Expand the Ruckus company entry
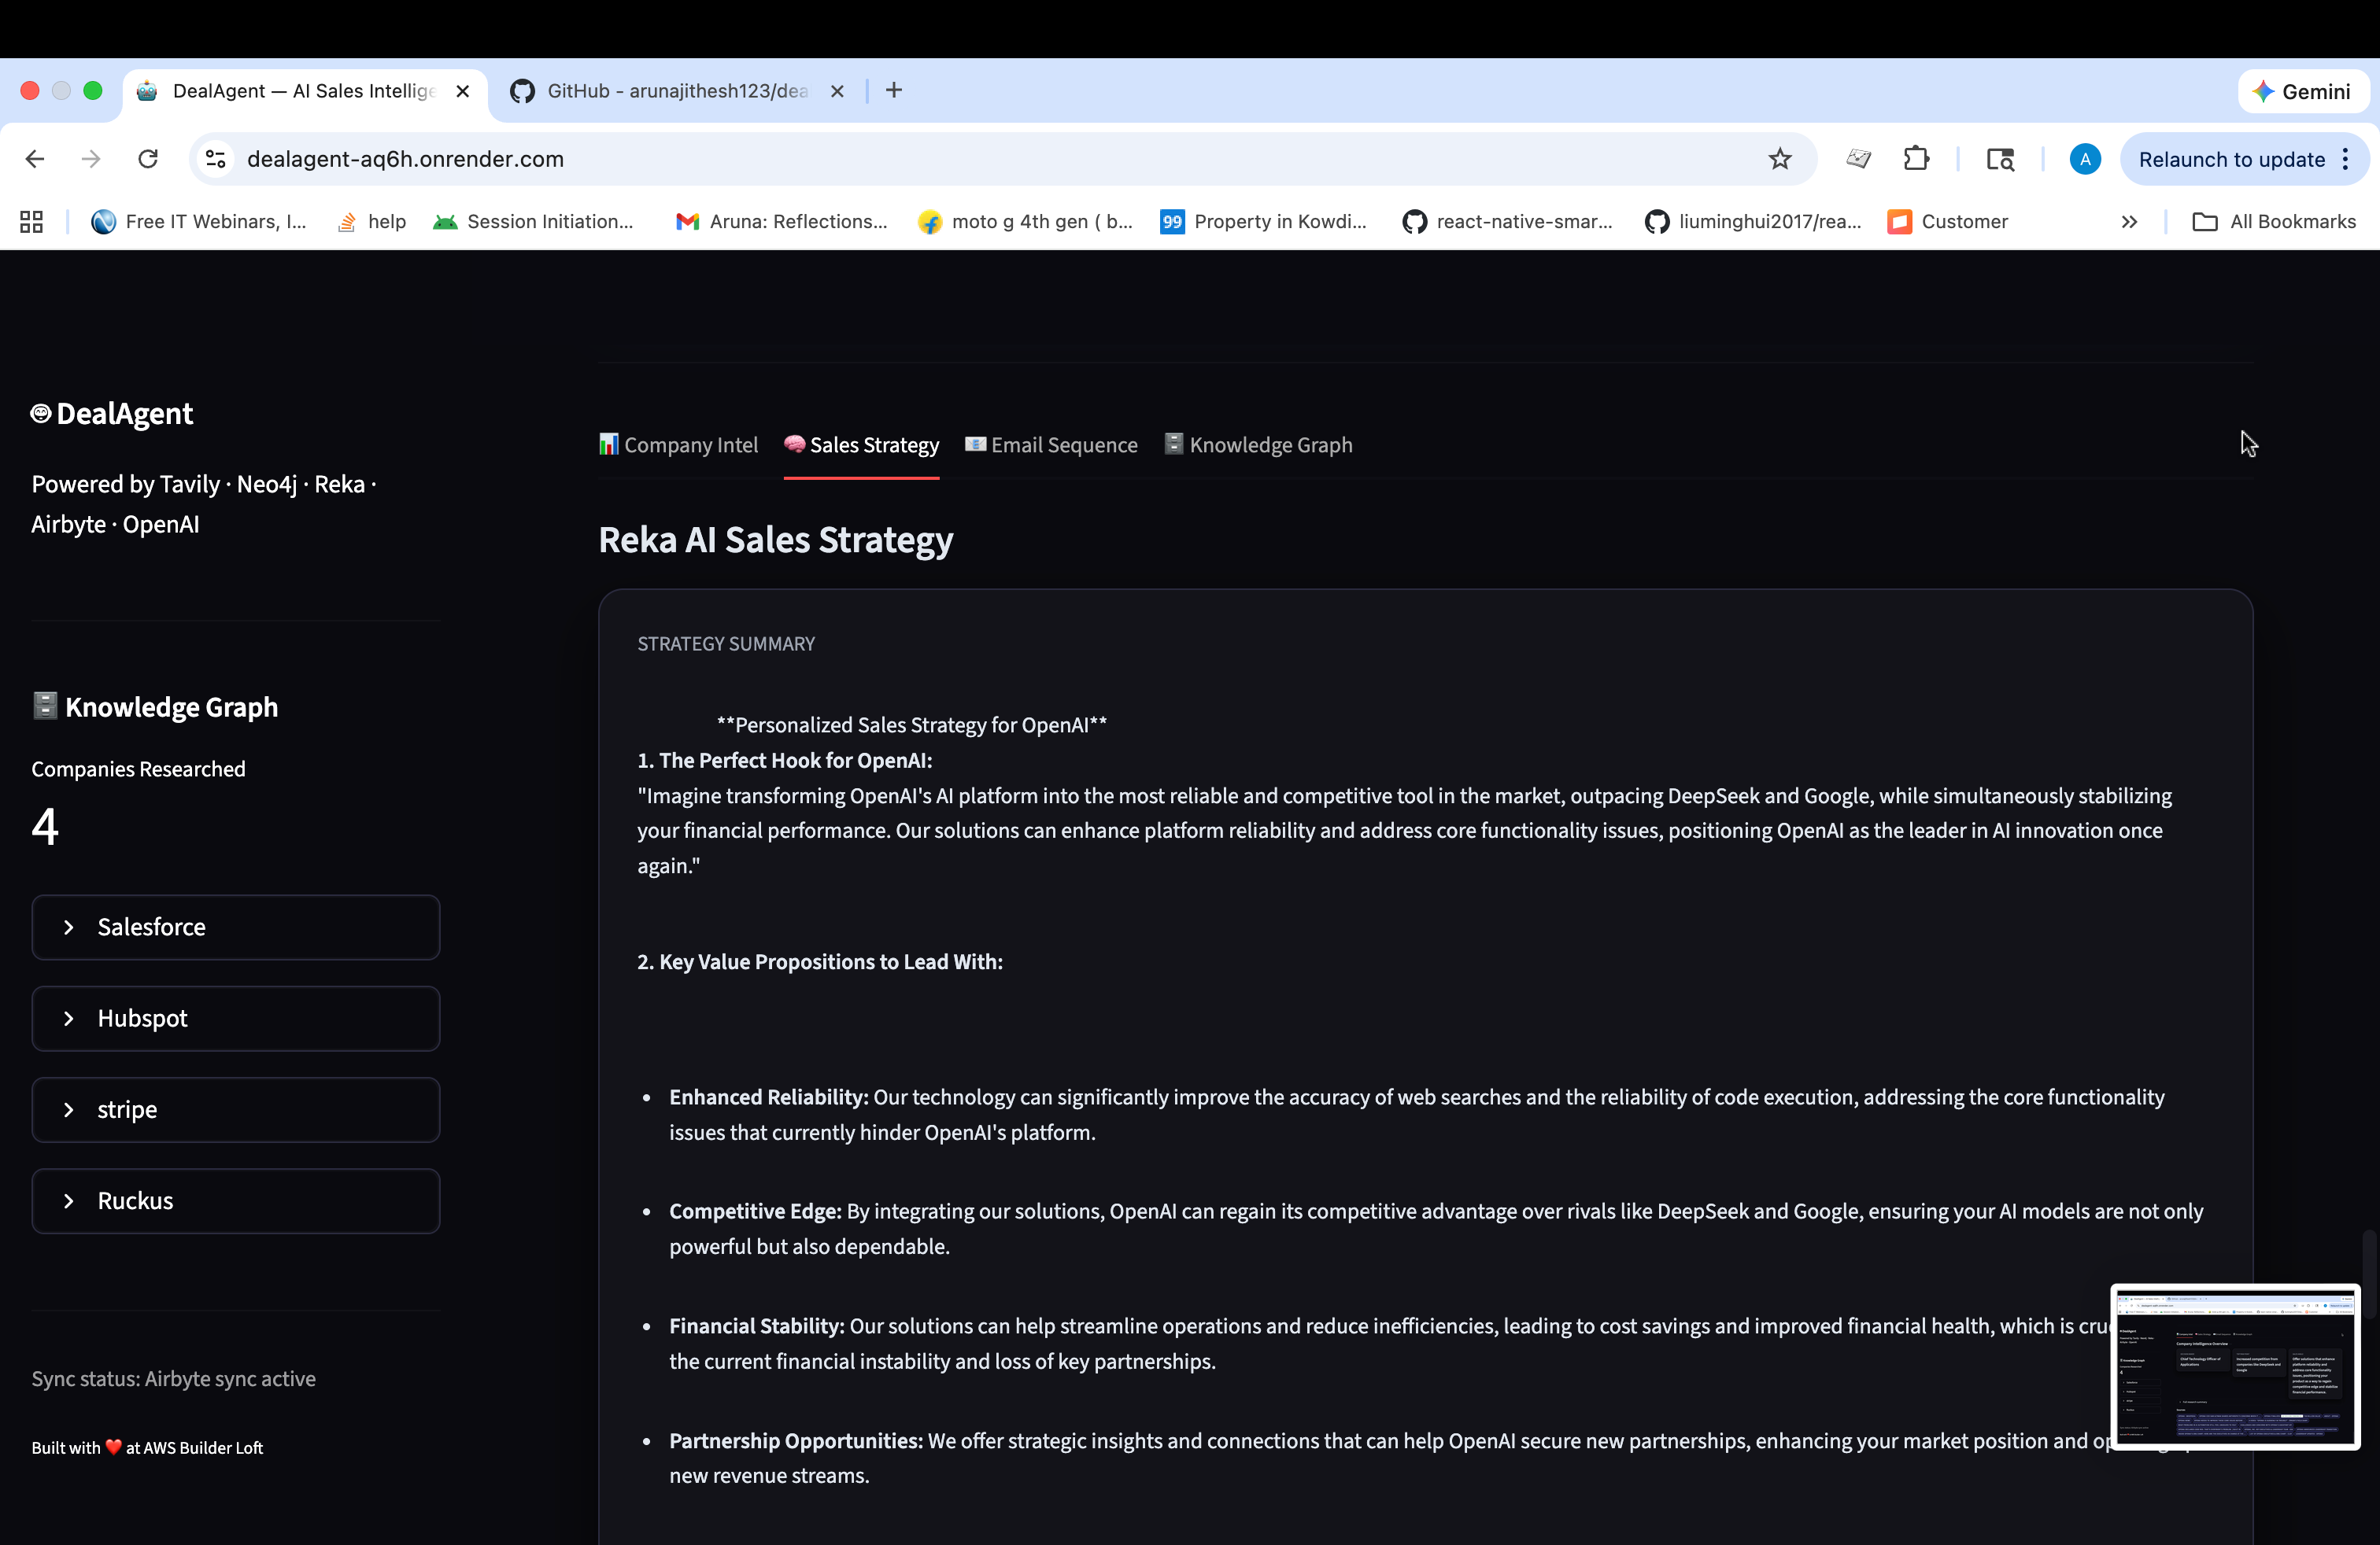This screenshot has width=2380, height=1545. tap(236, 1200)
